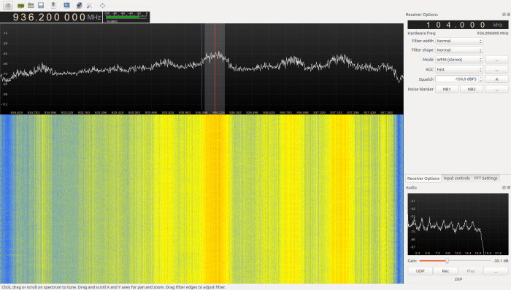The image size is (511, 290).
Task: Open the Mode dropdown showing WFM (stereo)
Action: pyautogui.click(x=459, y=60)
